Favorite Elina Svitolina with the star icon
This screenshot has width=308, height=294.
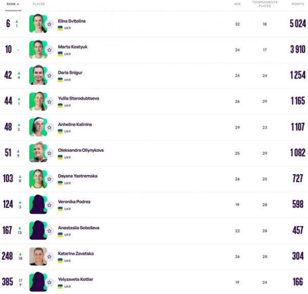tap(49, 24)
